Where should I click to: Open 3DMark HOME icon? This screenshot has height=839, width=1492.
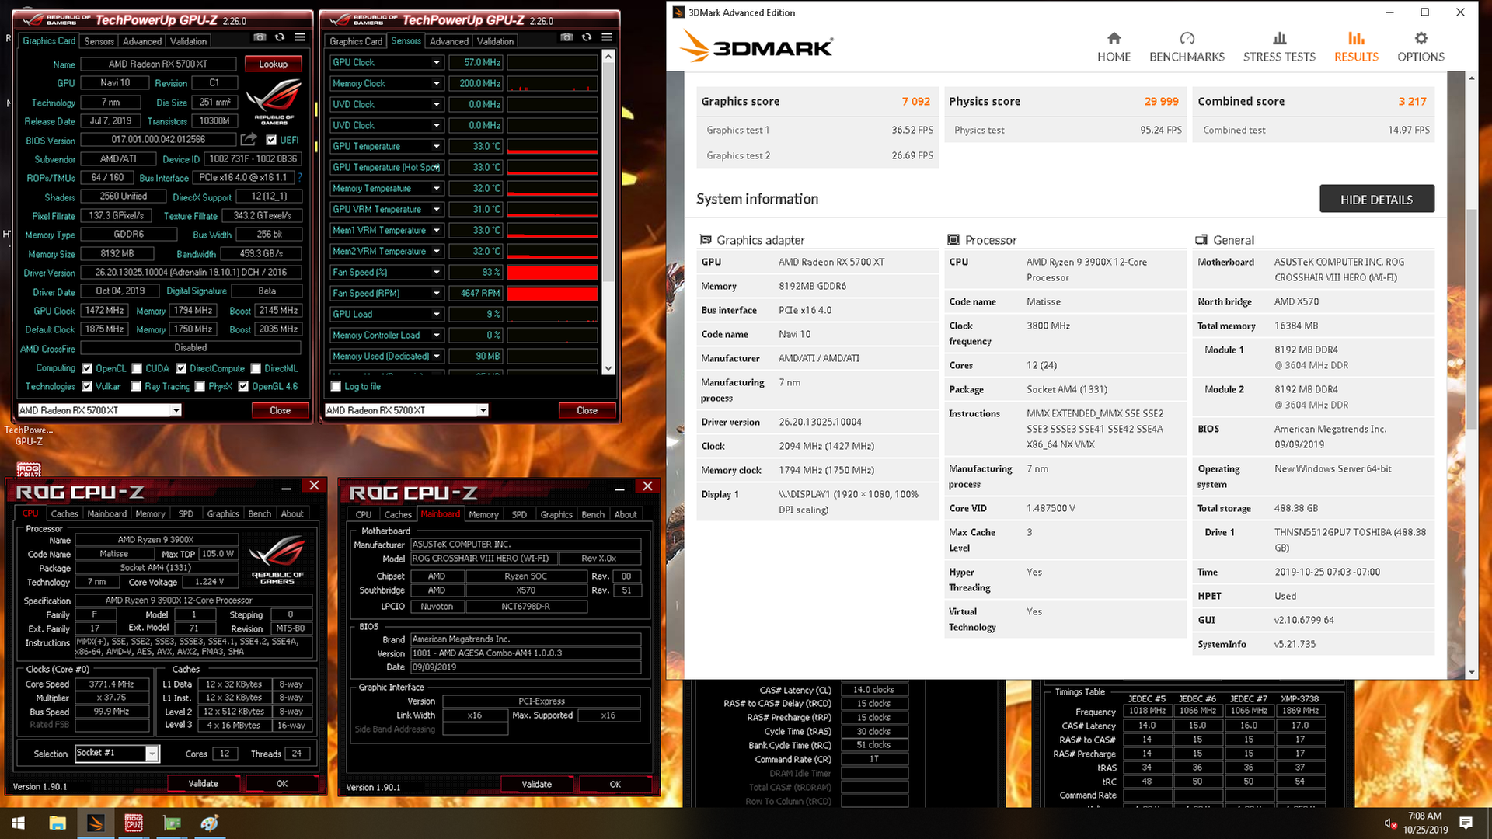[1114, 38]
